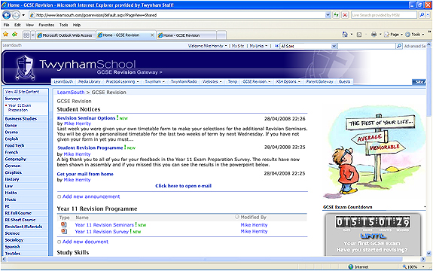Click the SharePoint search go icon
433x271 pixels.
399,46
